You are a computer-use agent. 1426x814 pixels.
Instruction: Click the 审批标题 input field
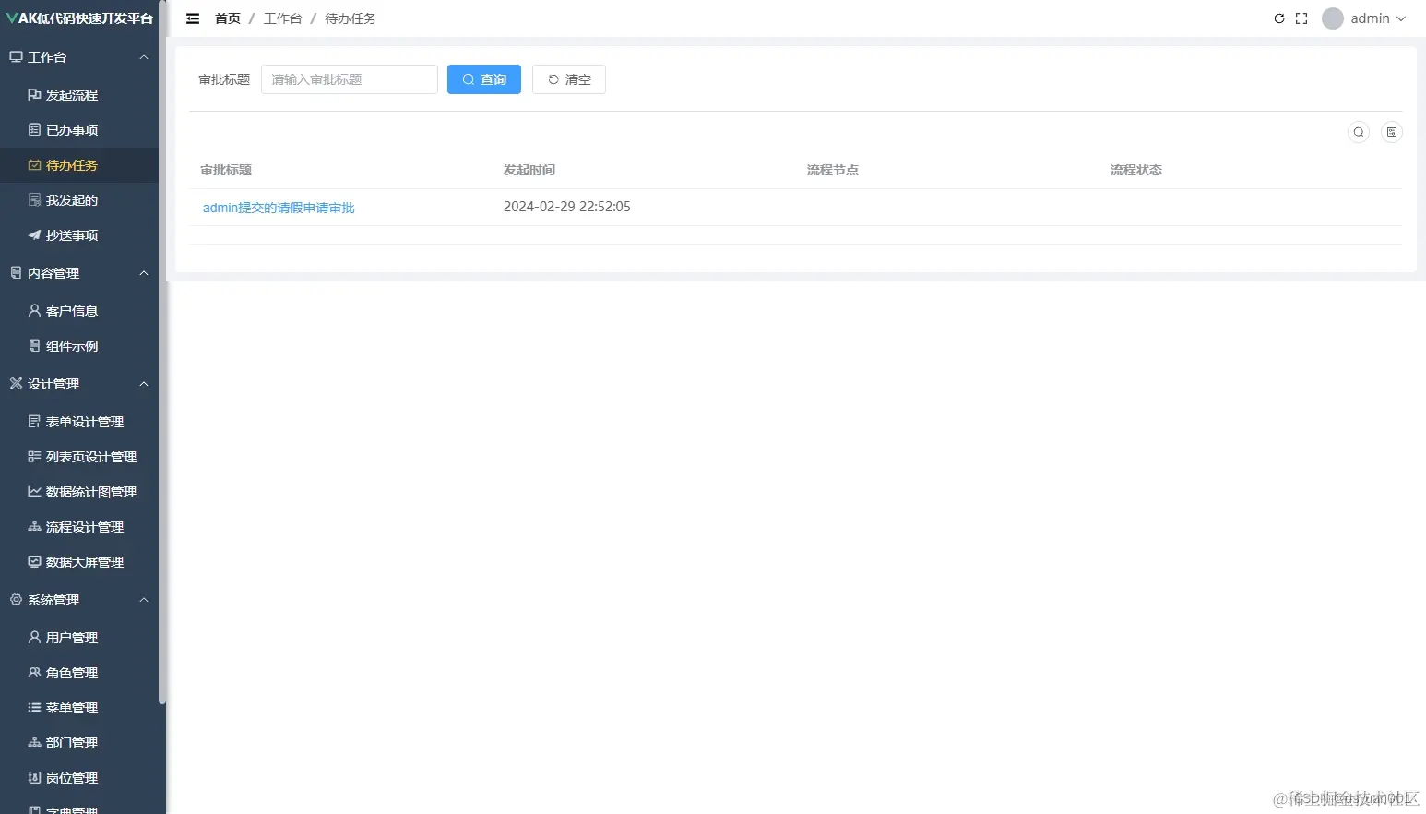(349, 79)
